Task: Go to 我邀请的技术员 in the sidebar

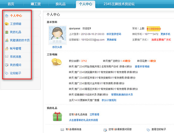Action: [20, 40]
